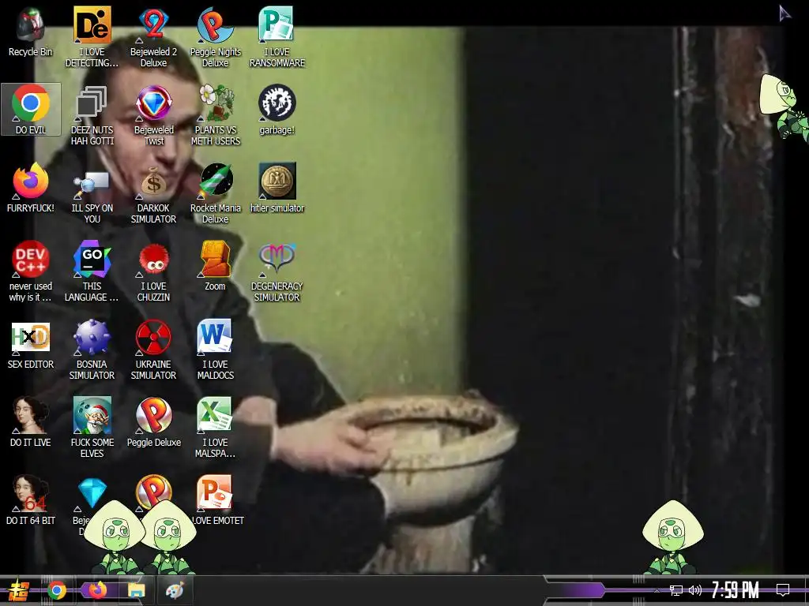809x606 pixels.
Task: Select the Dev C++ 'never used' shortcut
Action: tap(31, 271)
